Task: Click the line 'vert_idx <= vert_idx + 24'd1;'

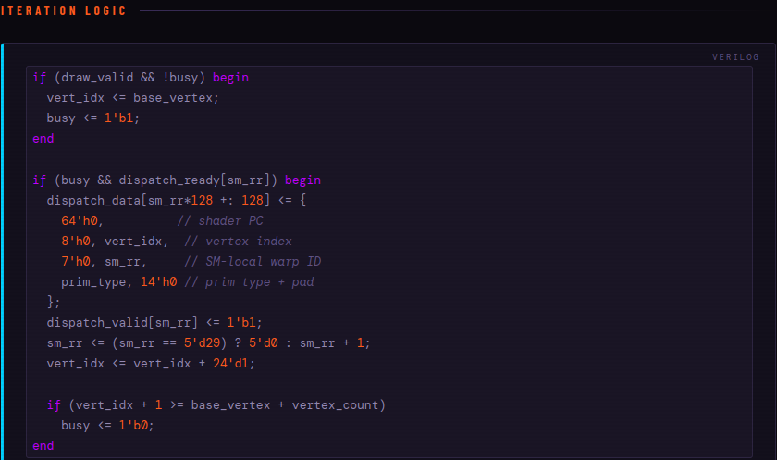Action: (x=151, y=364)
